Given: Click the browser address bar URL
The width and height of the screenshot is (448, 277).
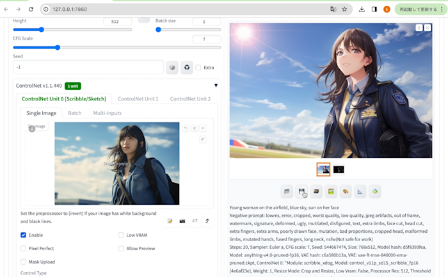Looking at the screenshot, I should coord(70,9).
